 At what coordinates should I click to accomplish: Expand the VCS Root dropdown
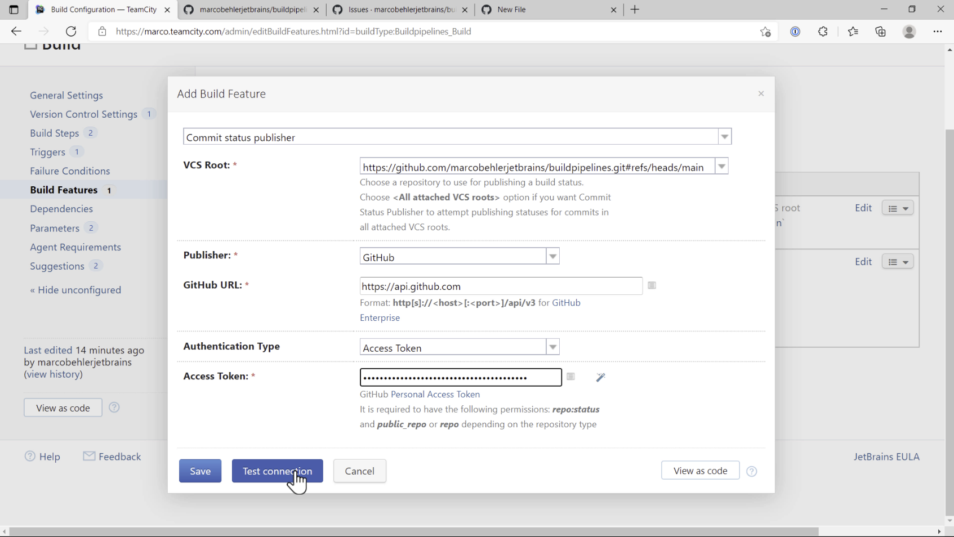coord(721,166)
